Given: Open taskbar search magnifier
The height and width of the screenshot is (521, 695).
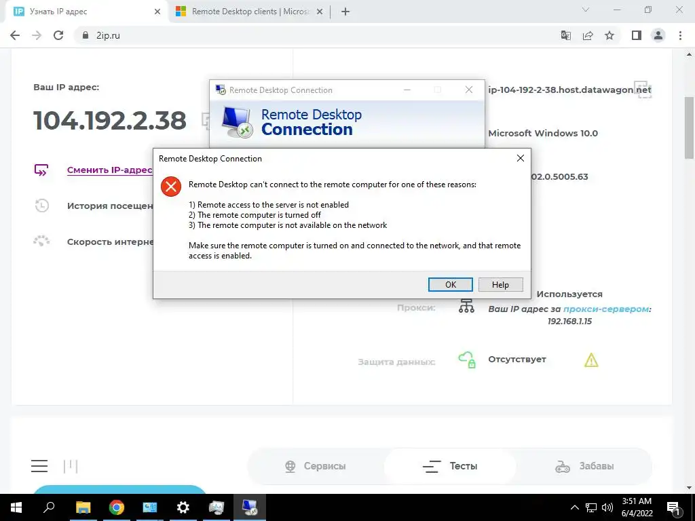Looking at the screenshot, I should click(x=49, y=507).
